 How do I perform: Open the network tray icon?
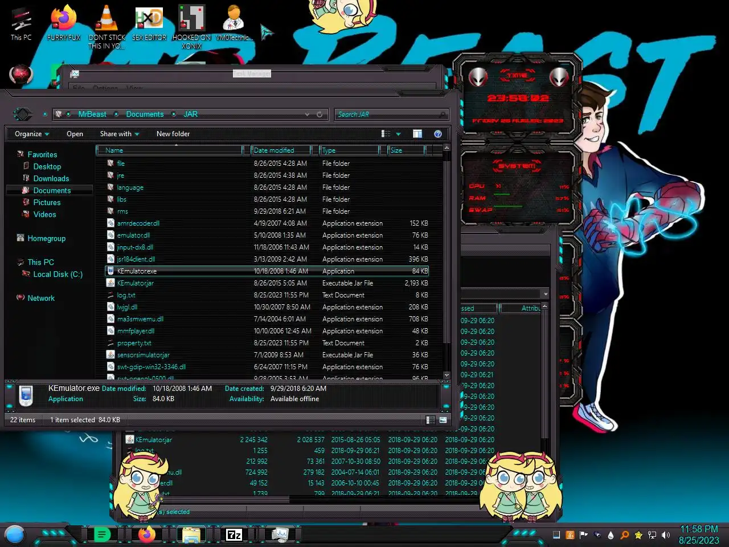pyautogui.click(x=652, y=535)
